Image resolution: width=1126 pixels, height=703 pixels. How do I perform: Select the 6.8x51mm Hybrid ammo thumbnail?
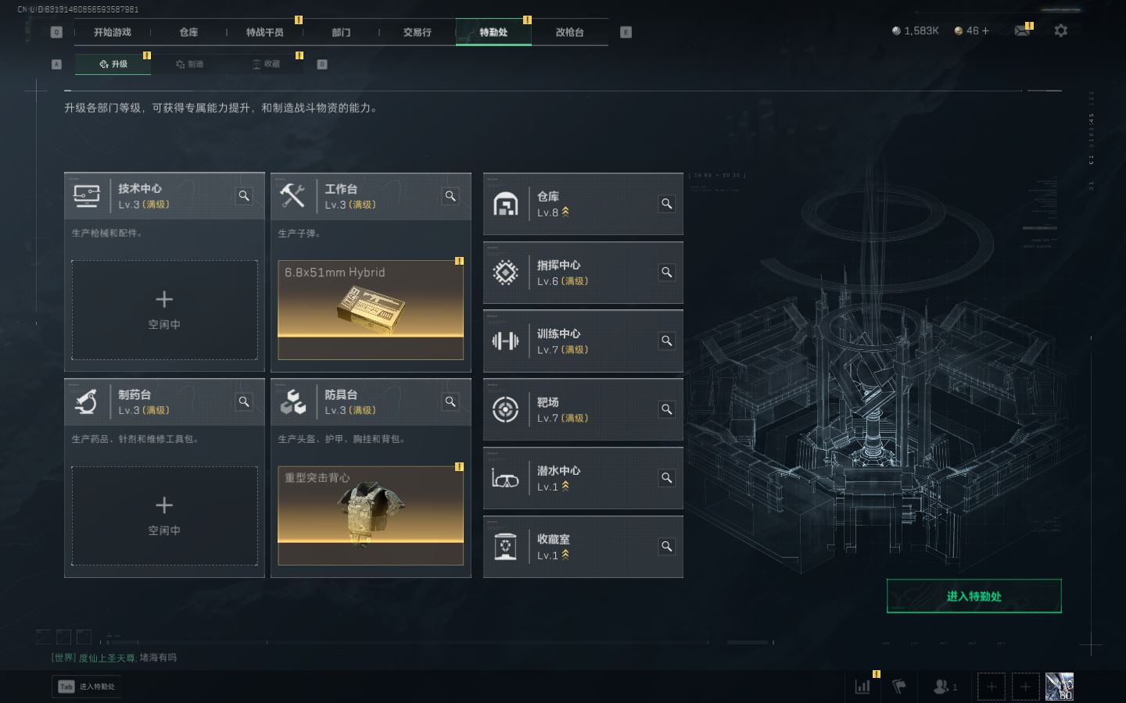tap(371, 310)
